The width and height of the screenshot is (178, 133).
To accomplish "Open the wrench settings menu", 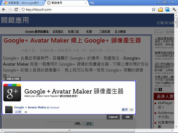I will tap(174, 9).
